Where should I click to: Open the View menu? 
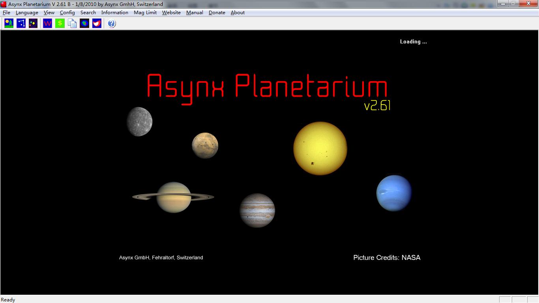pyautogui.click(x=49, y=13)
